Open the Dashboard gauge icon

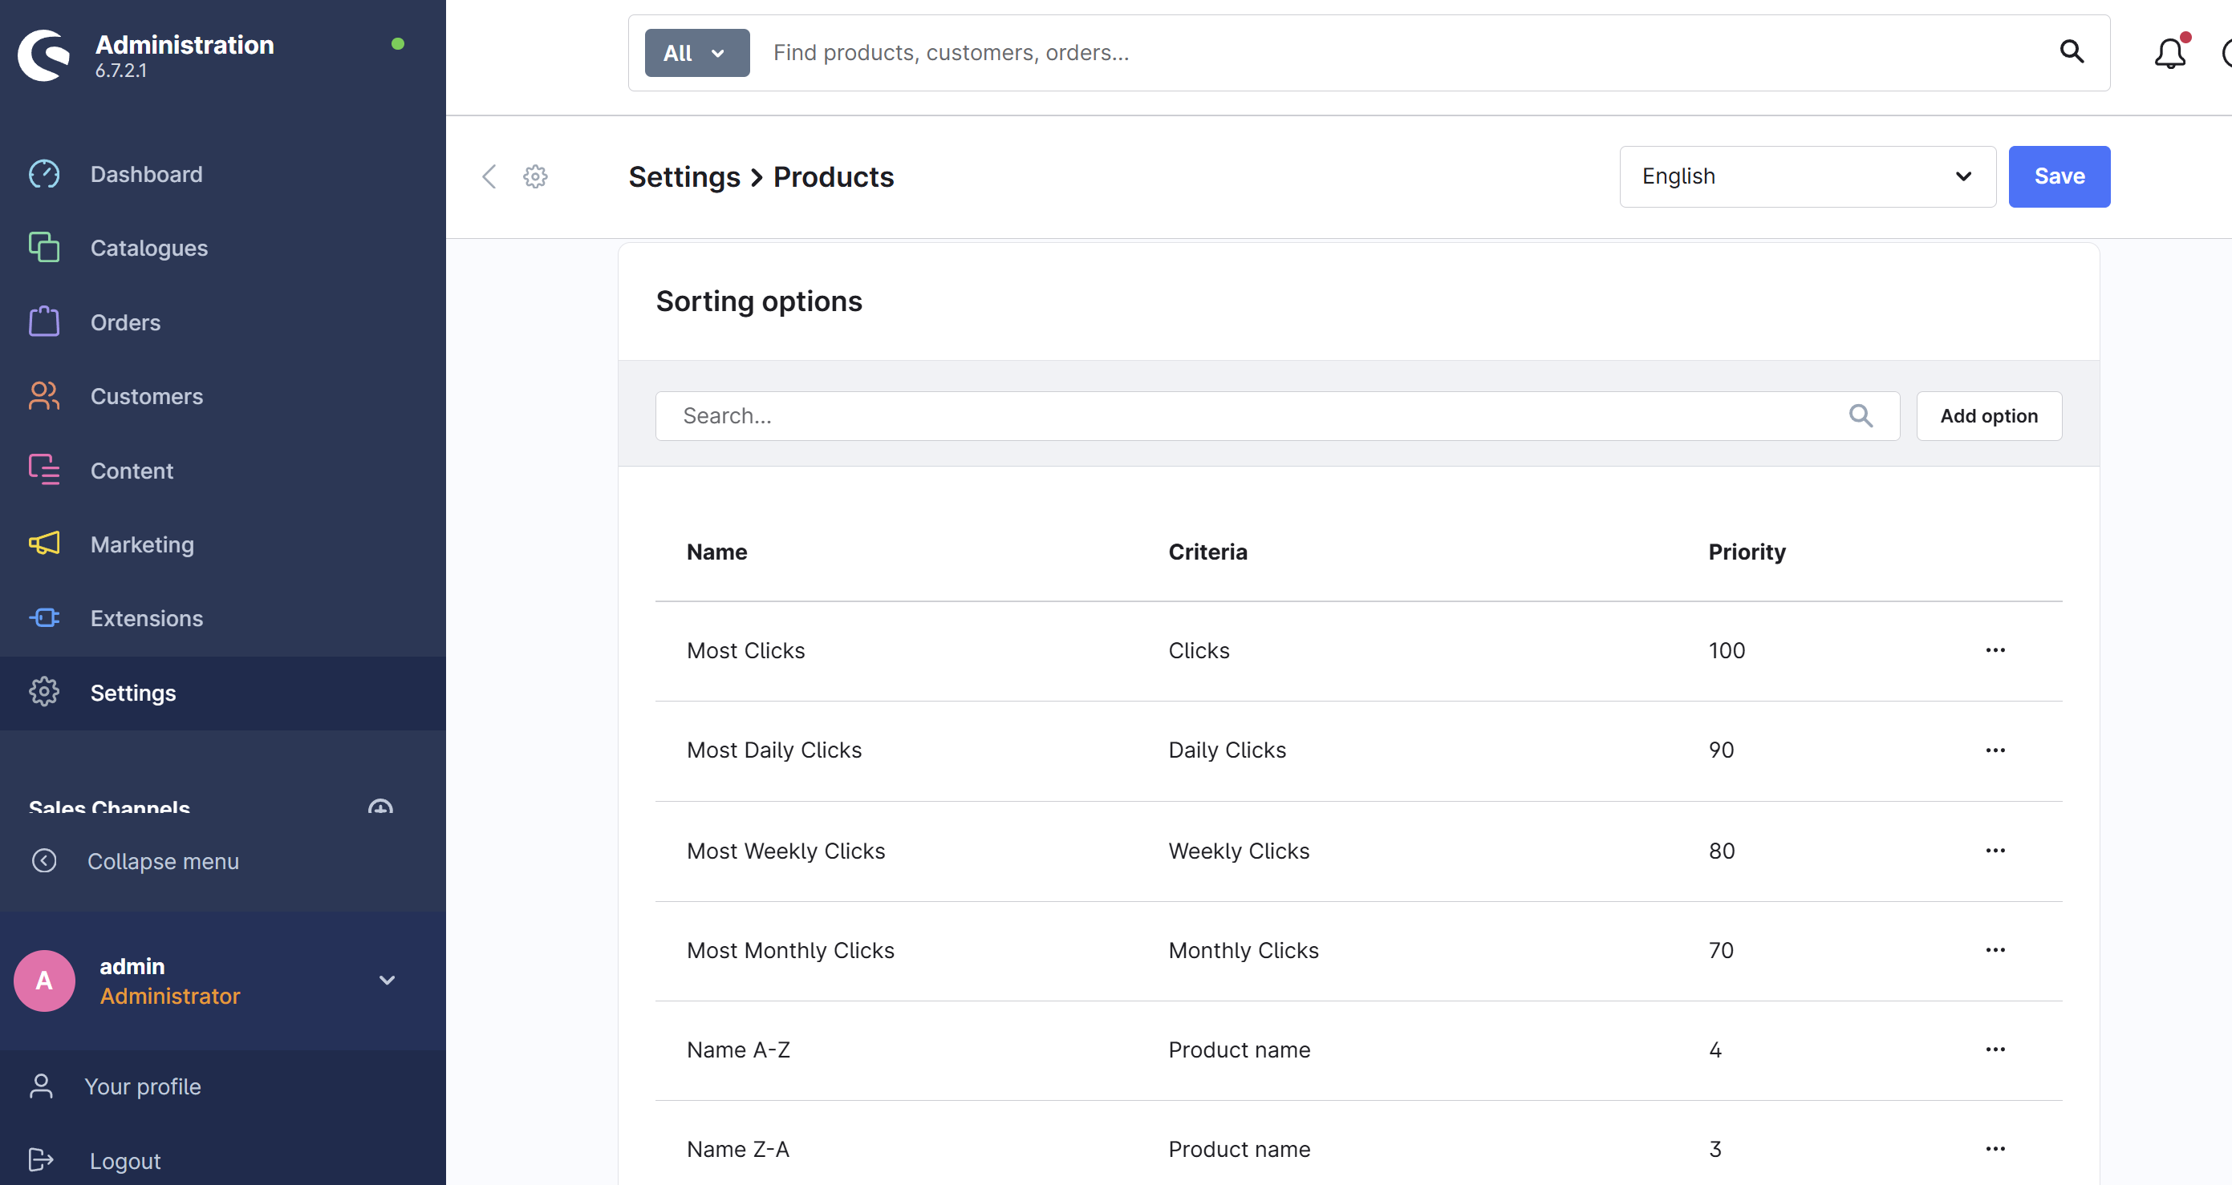tap(43, 174)
